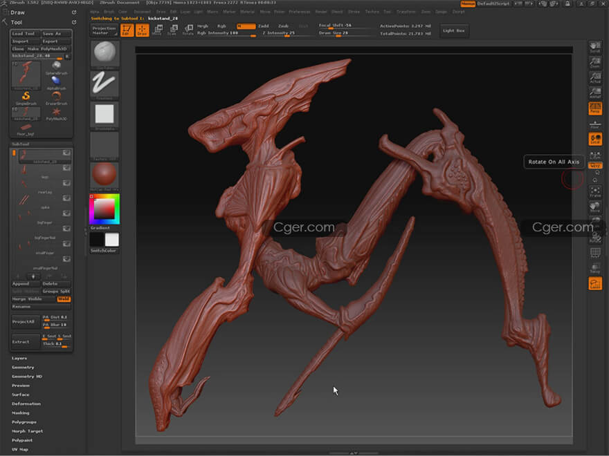Select the Rotate transform tool
Screen dimensions: 609x456
(x=188, y=30)
